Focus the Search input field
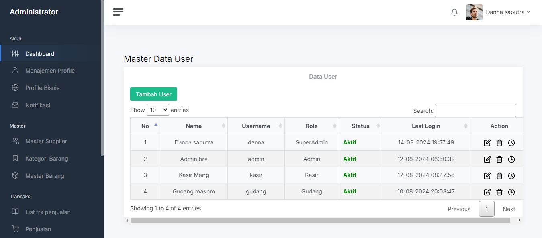Screen dimensions: 542x238 coord(475,111)
